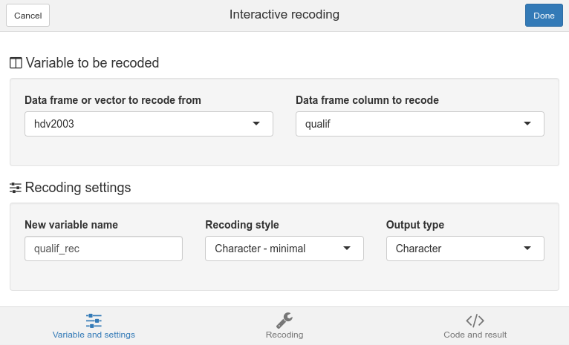Open the qualif column dropdown
This screenshot has width=569, height=345.
(x=420, y=124)
